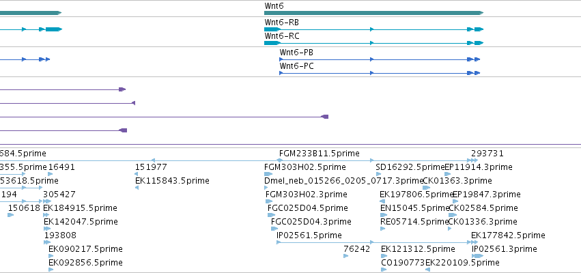The image size is (581, 273).
Task: Select the FGM233B11.5prime EST label
Action: click(320, 154)
